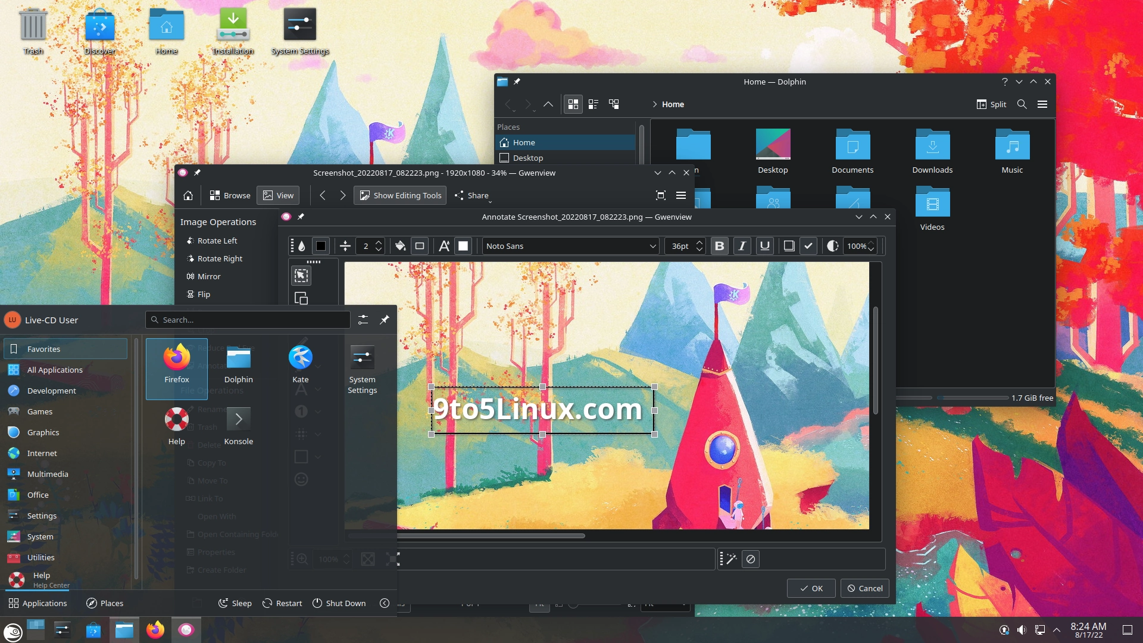The height and width of the screenshot is (643, 1143).
Task: Switch to Browse mode in Gwenview
Action: click(x=230, y=195)
